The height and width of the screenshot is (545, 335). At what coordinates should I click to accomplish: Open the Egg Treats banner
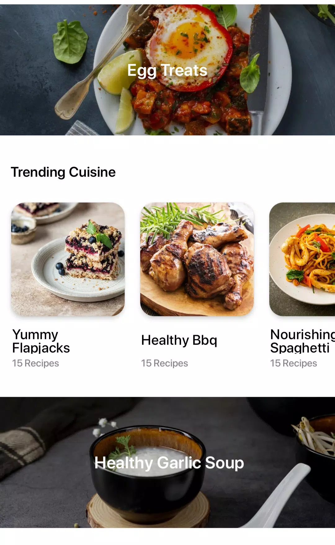(x=167, y=70)
